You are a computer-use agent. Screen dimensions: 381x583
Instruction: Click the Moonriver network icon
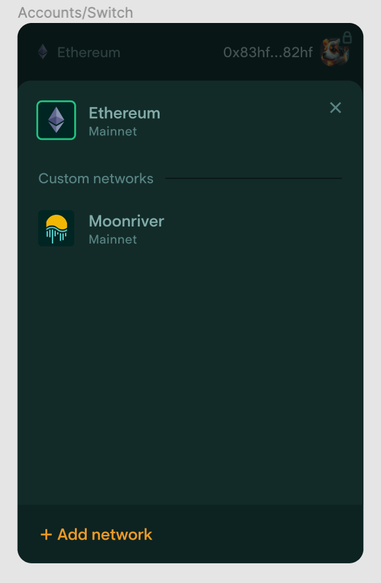(x=56, y=228)
